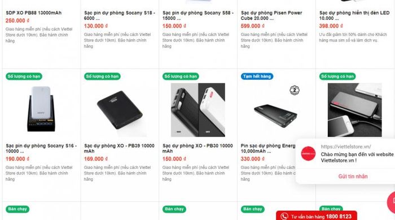Click 'Số lượng có hạn' badge on XO PB39

pos(102,77)
